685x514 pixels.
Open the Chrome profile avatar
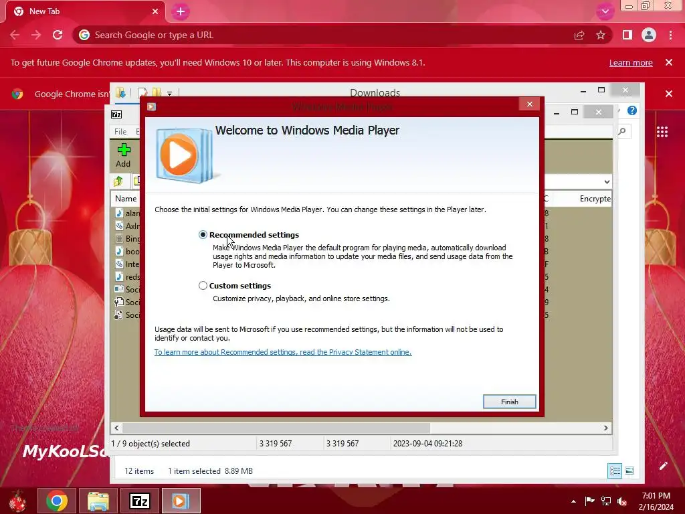[x=649, y=35]
